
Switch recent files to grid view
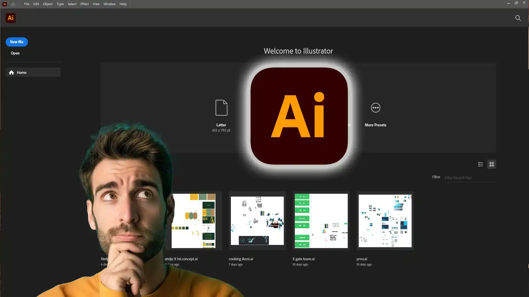(x=492, y=164)
